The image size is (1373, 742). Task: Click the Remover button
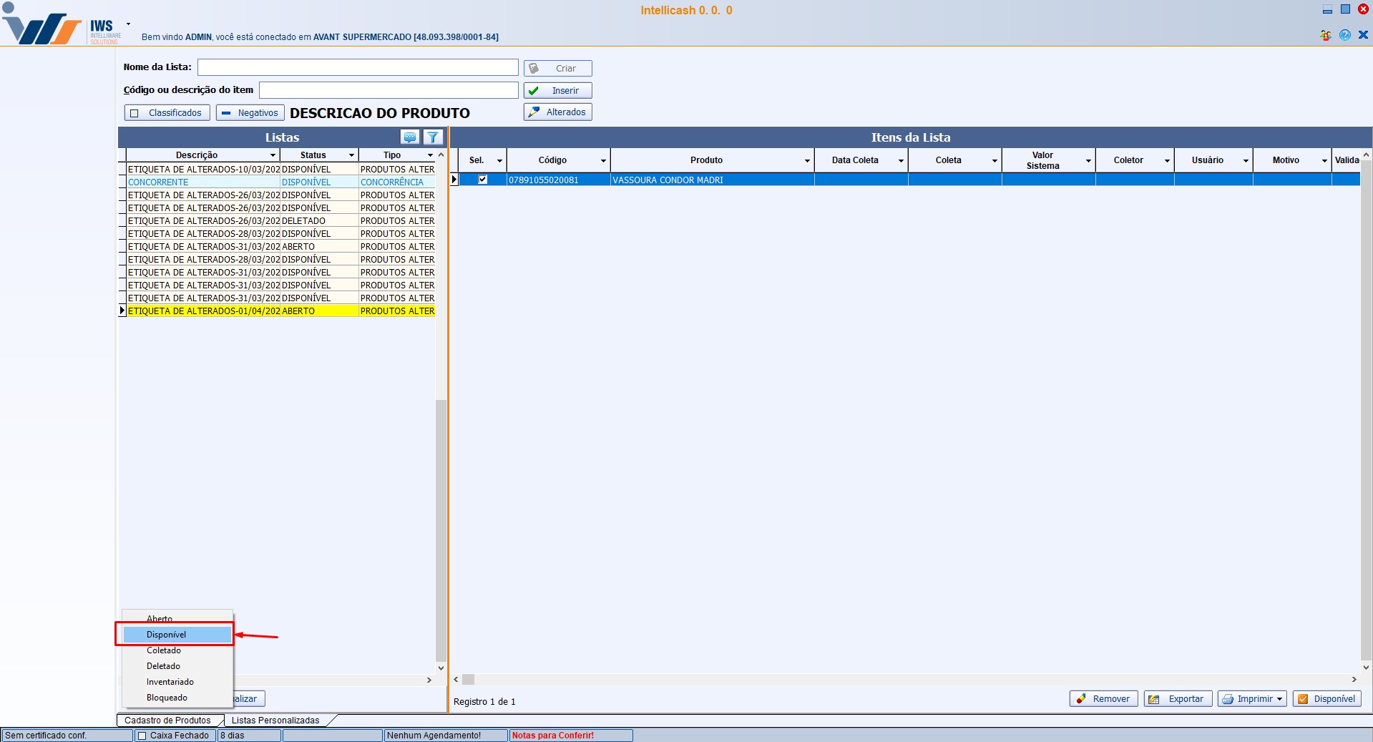click(x=1103, y=699)
